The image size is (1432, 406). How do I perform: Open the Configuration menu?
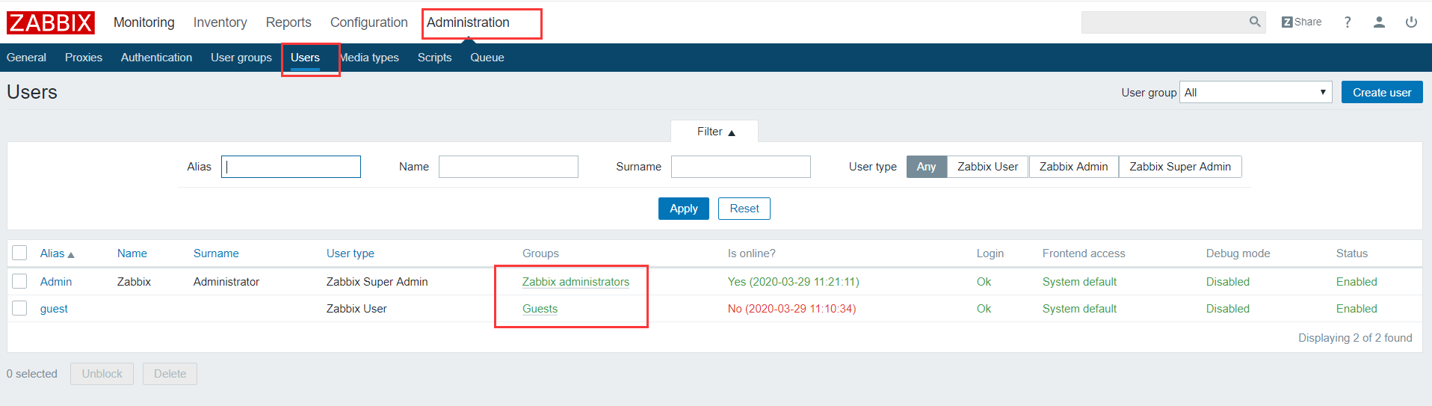(x=369, y=22)
